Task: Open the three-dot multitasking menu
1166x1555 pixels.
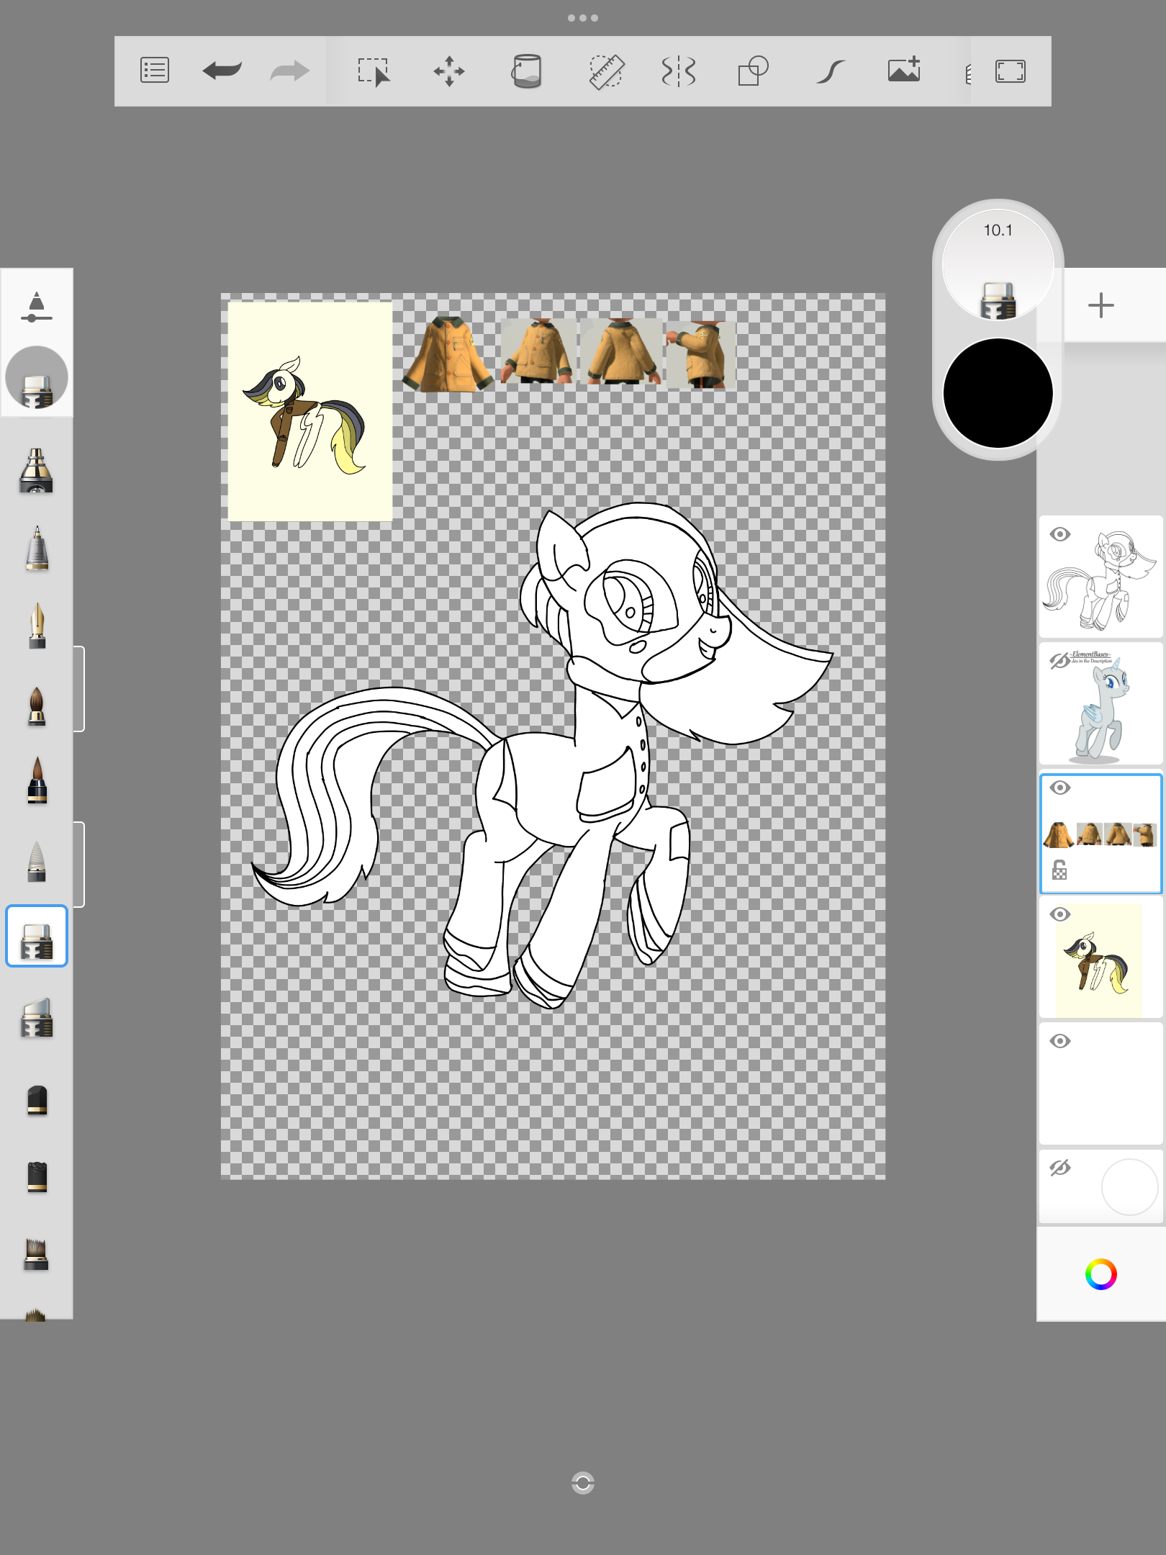Action: tap(583, 18)
